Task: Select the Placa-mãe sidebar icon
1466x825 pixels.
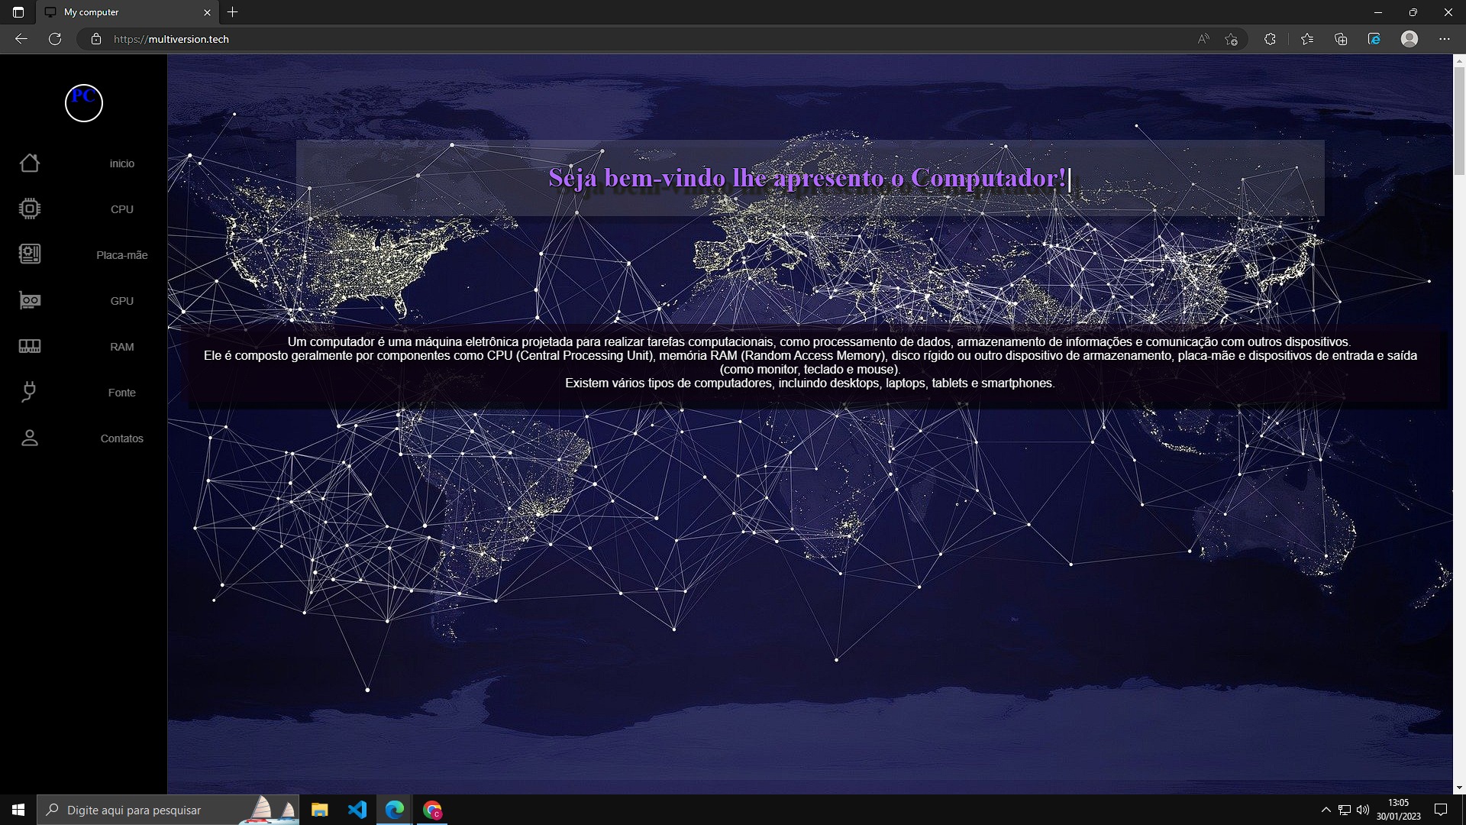Action: point(29,254)
